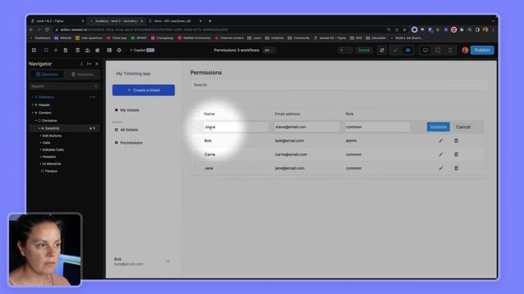Tick the checkbox of the Carrie row

point(197,154)
